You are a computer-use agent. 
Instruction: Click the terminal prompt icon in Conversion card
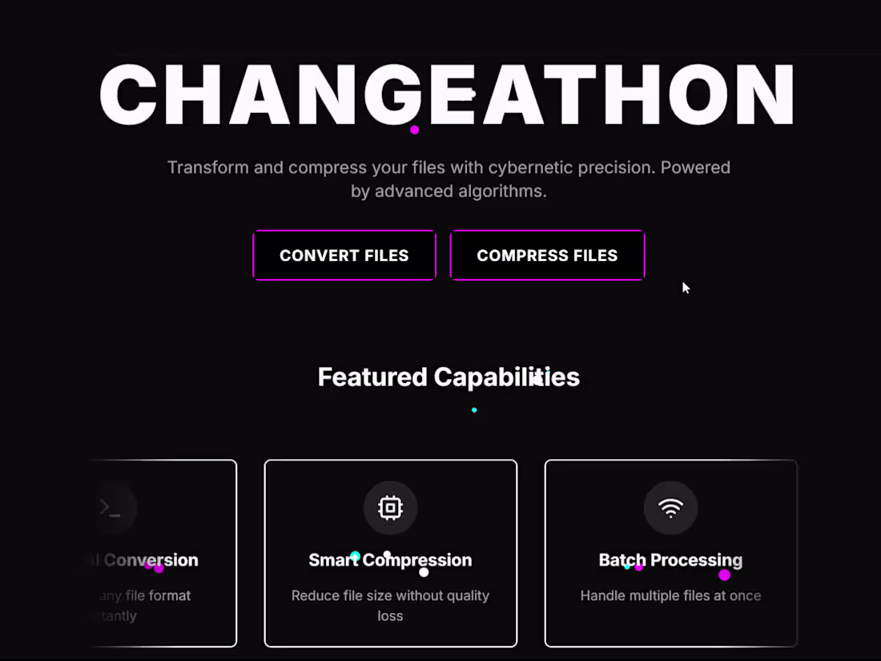(111, 507)
